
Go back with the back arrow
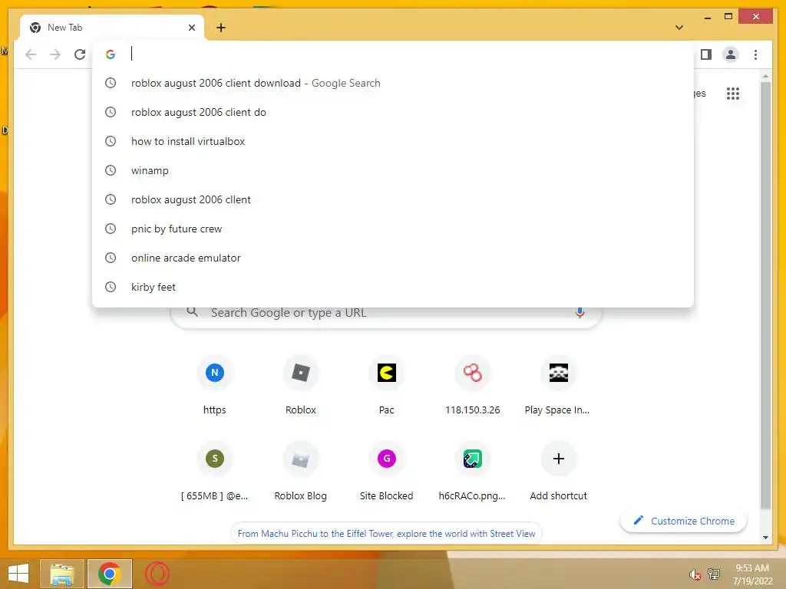coord(31,54)
